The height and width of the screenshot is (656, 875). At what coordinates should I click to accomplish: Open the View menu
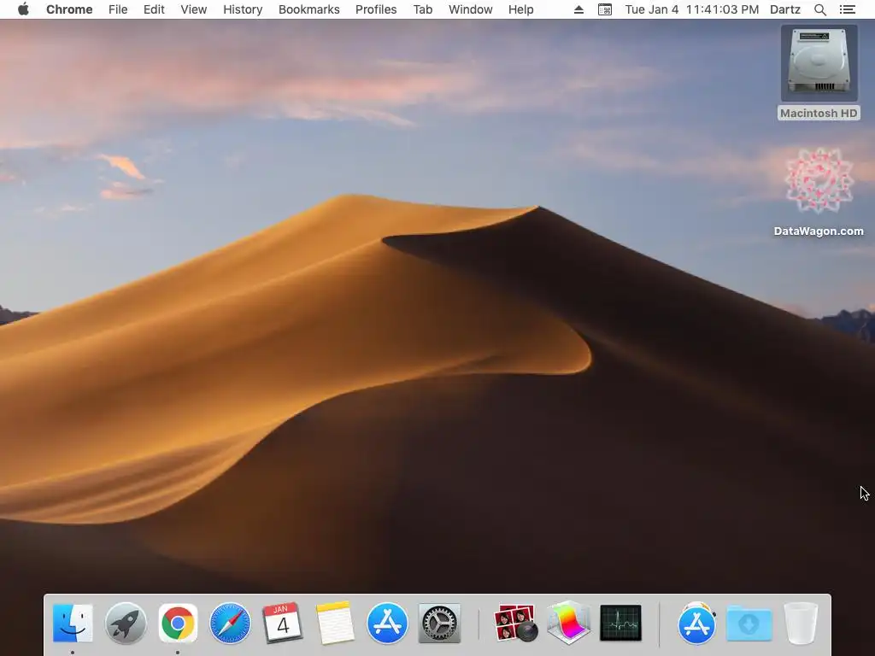tap(194, 9)
